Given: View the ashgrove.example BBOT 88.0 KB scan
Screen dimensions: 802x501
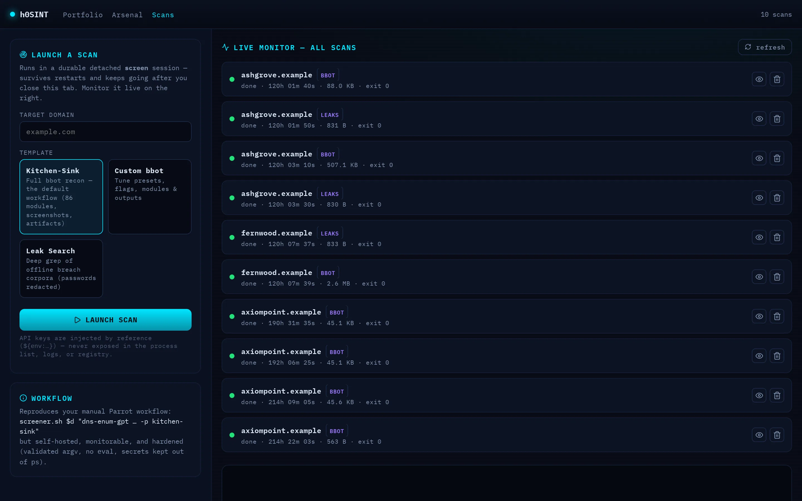Looking at the screenshot, I should point(759,79).
